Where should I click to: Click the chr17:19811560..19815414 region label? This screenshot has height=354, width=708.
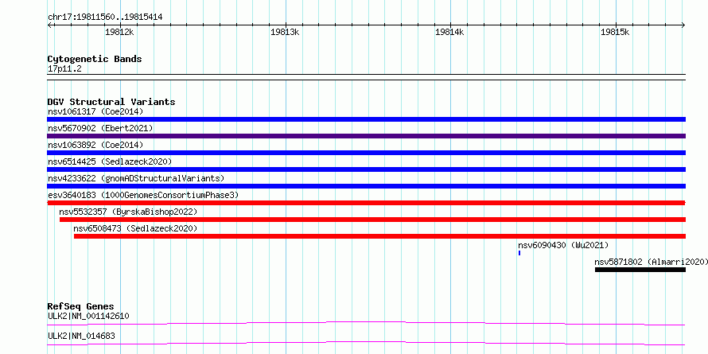[105, 18]
